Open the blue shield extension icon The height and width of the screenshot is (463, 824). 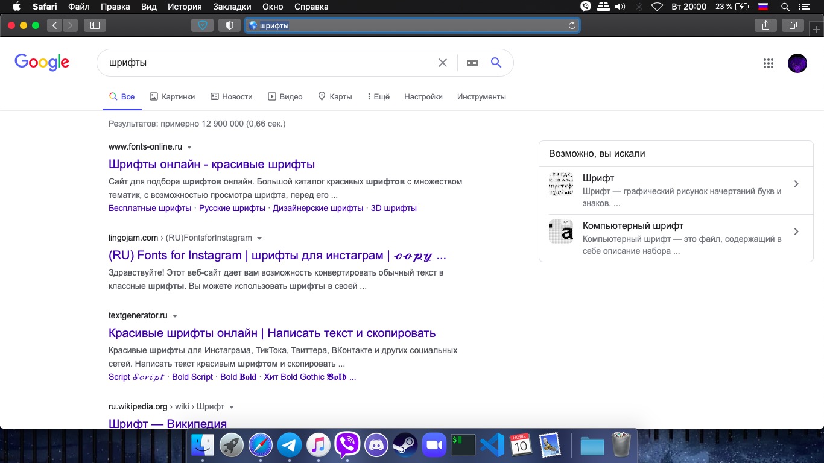202,25
